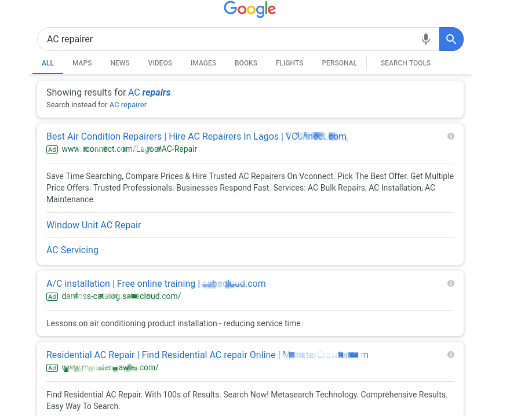Switch to the MAPS tab

(82, 63)
